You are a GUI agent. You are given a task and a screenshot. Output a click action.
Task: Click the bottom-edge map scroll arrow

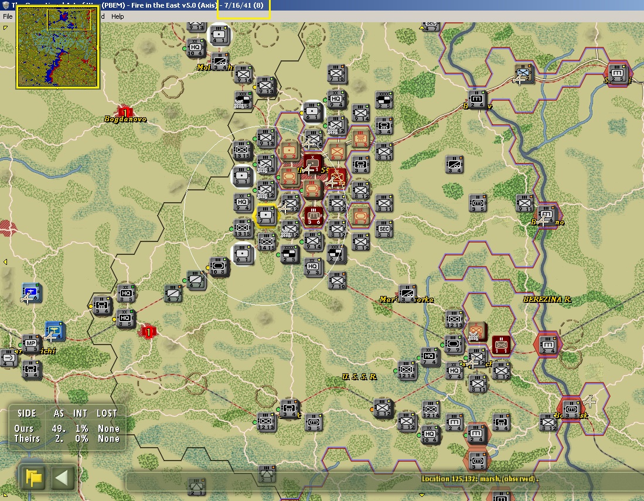[x=422, y=495]
